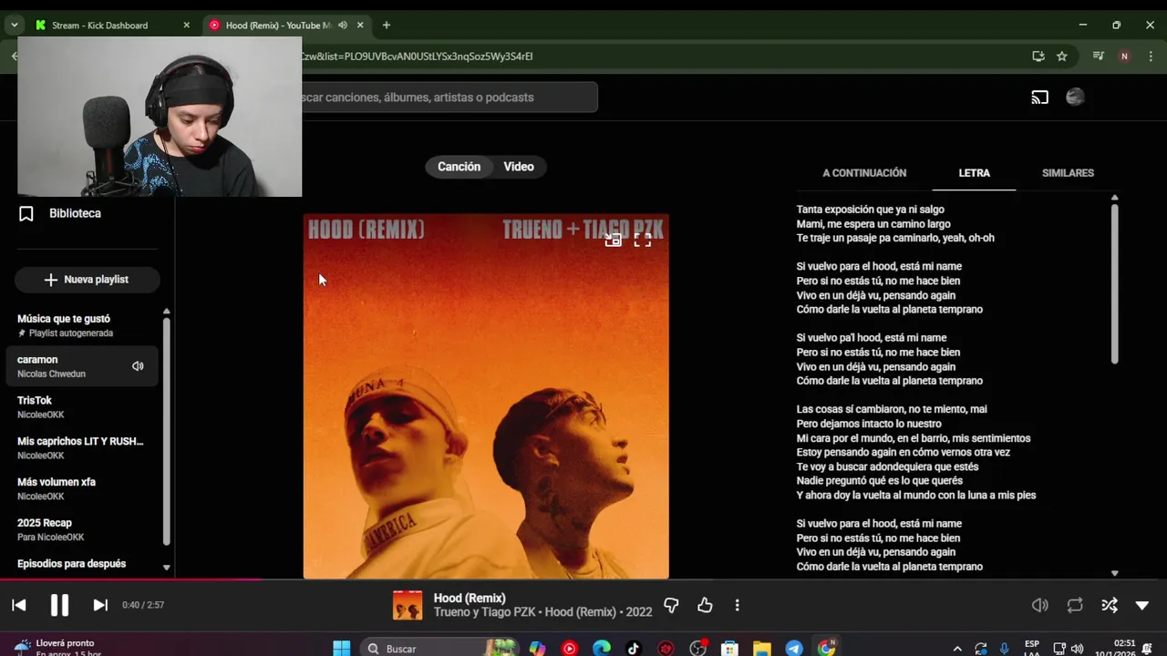Viewport: 1167px width, 656px height.
Task: Click now-playing speaker icon on caramon row
Action: [x=138, y=366]
